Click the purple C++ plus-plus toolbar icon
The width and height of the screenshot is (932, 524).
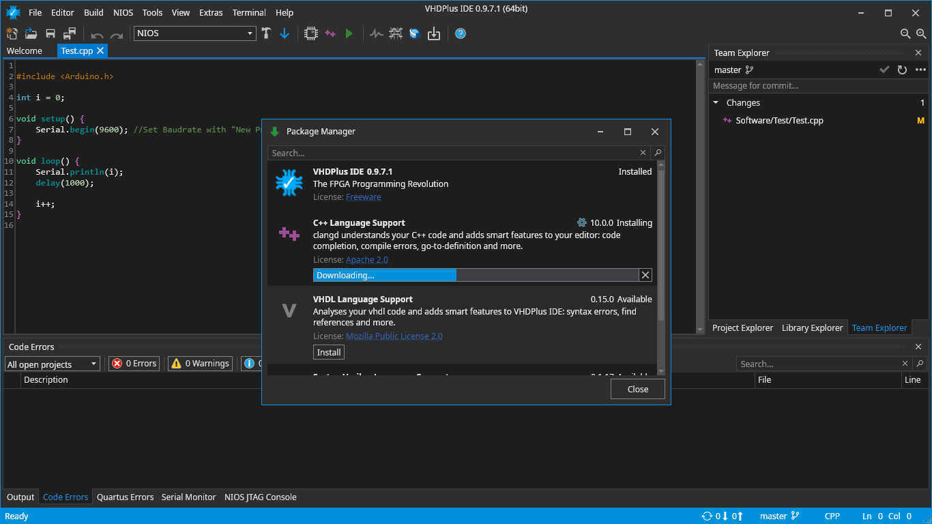point(330,33)
